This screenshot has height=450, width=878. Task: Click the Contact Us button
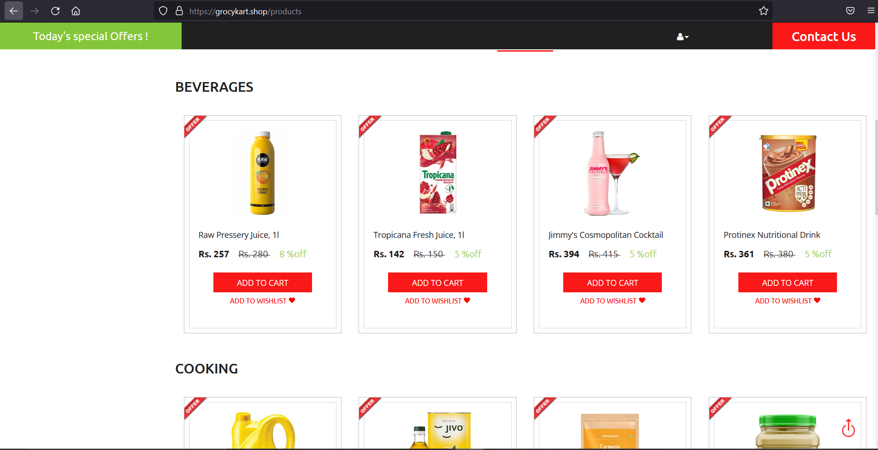(x=823, y=36)
